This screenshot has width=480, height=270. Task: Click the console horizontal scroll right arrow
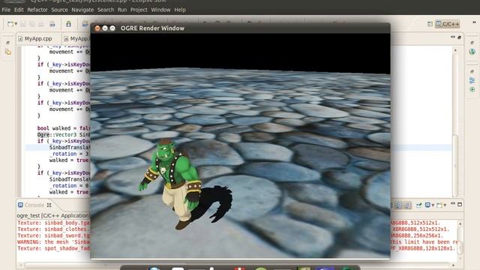[453, 265]
